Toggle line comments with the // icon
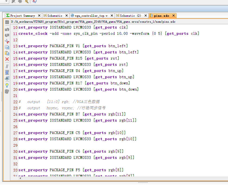Screen dimensions: 228x185 pyautogui.click(x=7, y=66)
